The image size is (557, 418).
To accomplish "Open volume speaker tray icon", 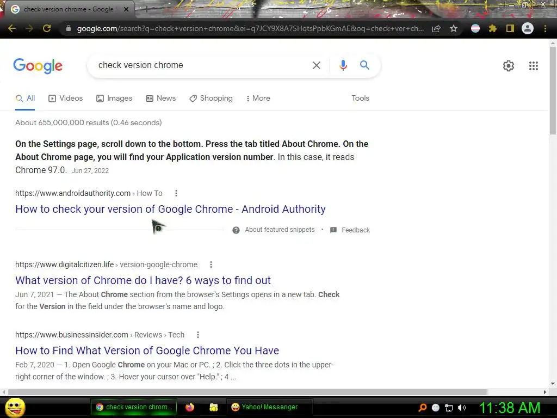I will [x=462, y=408].
